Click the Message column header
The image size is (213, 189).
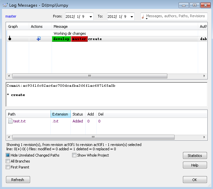tap(61, 26)
